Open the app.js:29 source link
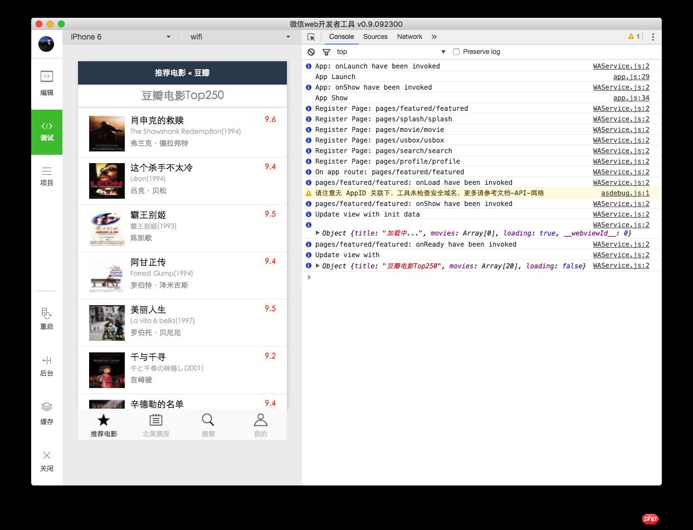Image resolution: width=693 pixels, height=530 pixels. pos(631,77)
